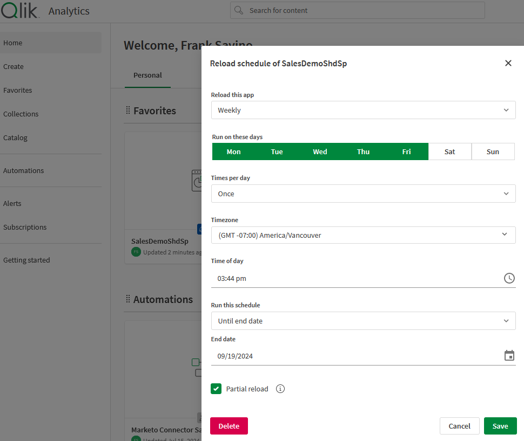Save the reload schedule
Viewport: 524px width, 441px height.
[500, 426]
